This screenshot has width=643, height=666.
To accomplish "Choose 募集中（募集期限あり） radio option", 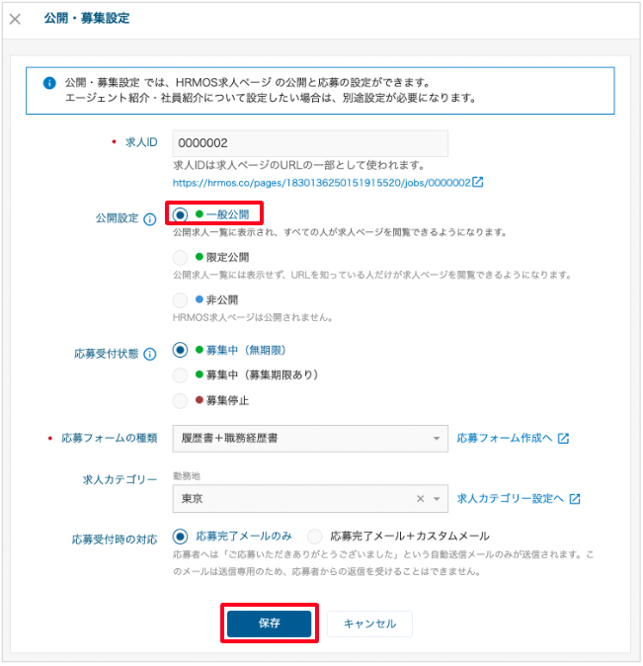I will tap(180, 375).
